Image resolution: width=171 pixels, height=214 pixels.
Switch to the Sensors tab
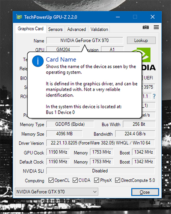click(x=55, y=29)
